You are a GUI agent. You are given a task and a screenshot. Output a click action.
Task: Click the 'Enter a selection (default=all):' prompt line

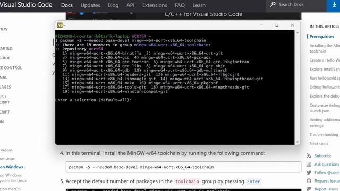(93, 100)
